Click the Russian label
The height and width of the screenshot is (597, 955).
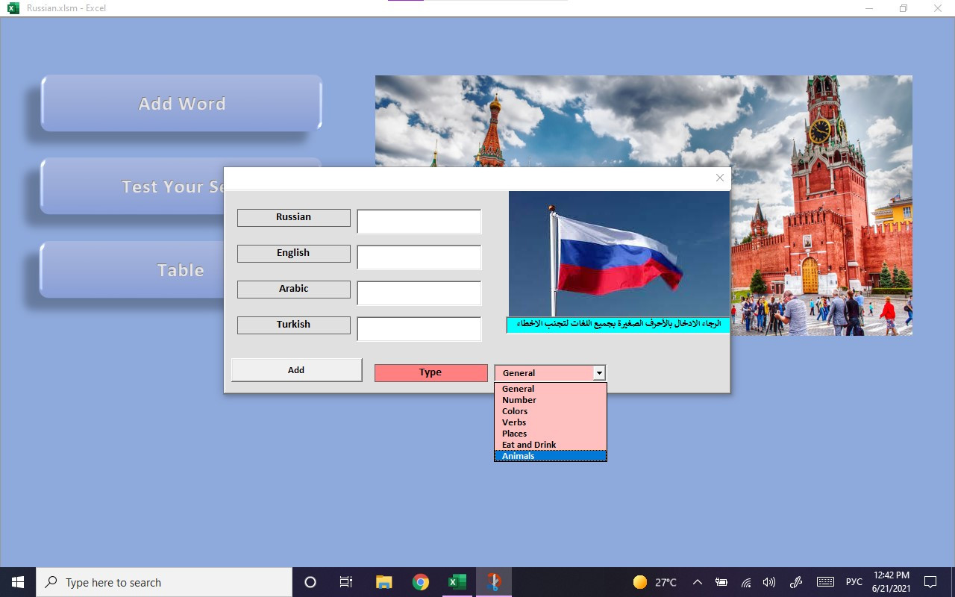[293, 217]
